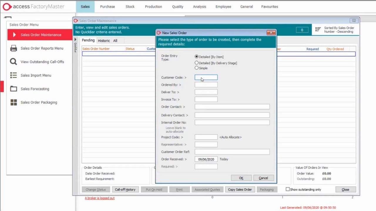Click the Customer Order Ref field
This screenshot has height=211, width=376.
(x=232, y=152)
